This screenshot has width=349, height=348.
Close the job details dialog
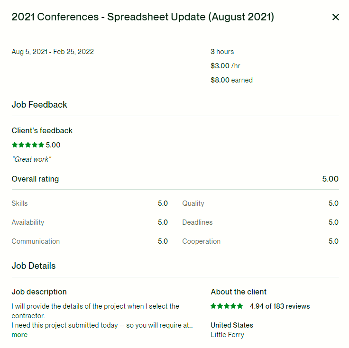click(x=336, y=17)
